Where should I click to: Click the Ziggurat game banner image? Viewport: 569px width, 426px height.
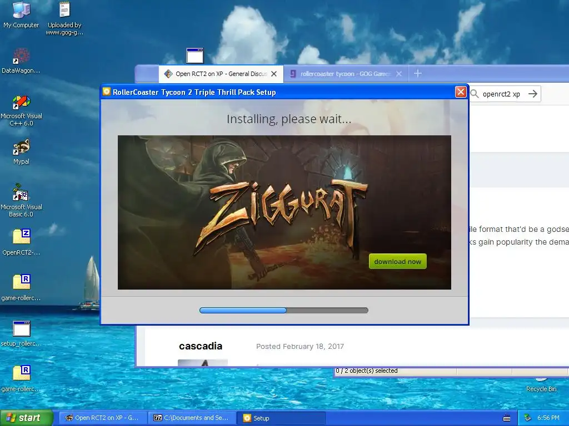pos(284,212)
